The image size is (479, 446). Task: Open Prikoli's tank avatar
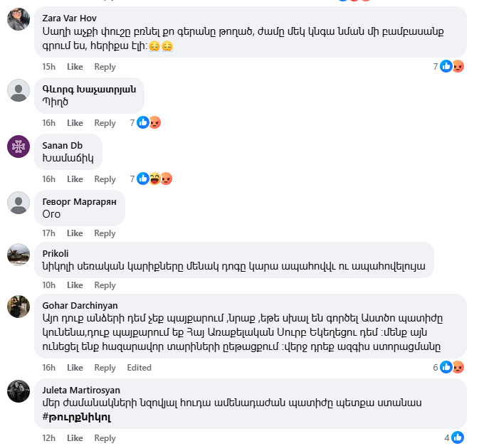[19, 255]
